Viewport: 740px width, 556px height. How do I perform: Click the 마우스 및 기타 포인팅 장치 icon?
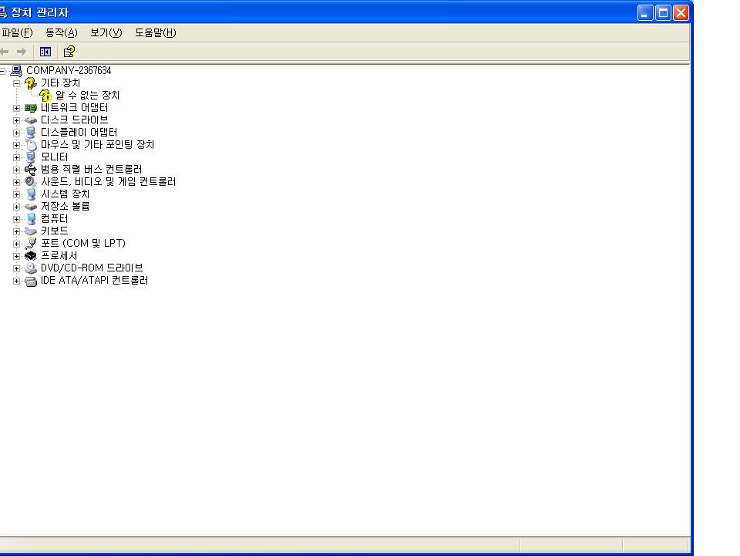31,145
